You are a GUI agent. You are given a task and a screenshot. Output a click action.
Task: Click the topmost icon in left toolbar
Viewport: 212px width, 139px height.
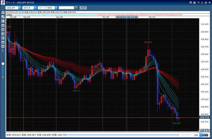click(3, 12)
